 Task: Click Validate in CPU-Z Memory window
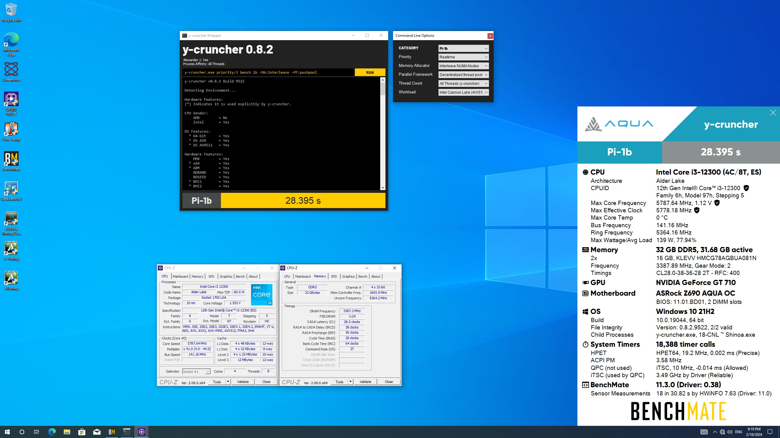[x=365, y=382]
